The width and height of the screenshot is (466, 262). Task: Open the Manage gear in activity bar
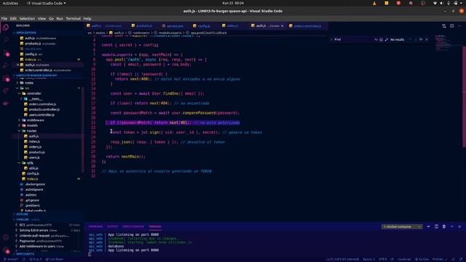tap(6, 250)
